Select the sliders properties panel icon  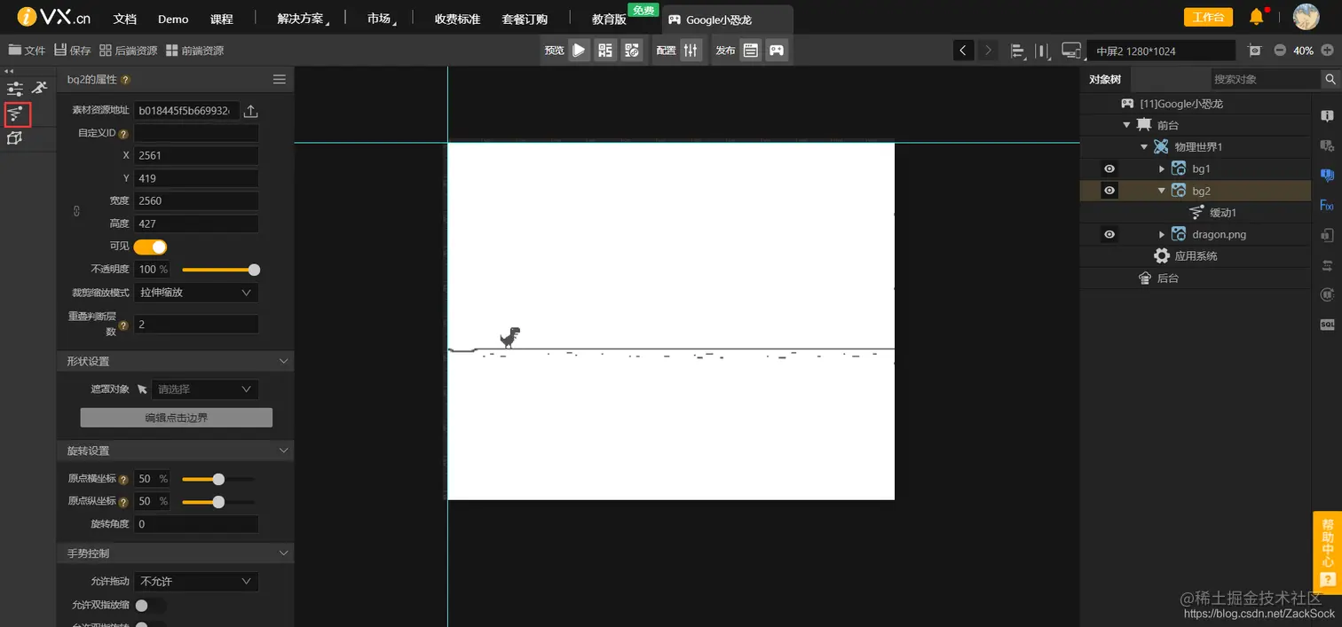[15, 89]
